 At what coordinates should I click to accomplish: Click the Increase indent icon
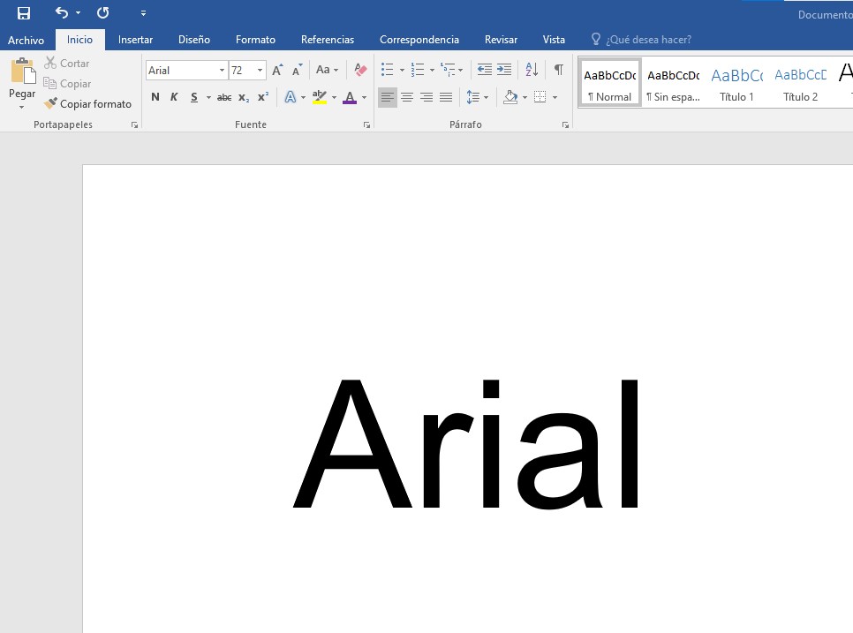[504, 70]
